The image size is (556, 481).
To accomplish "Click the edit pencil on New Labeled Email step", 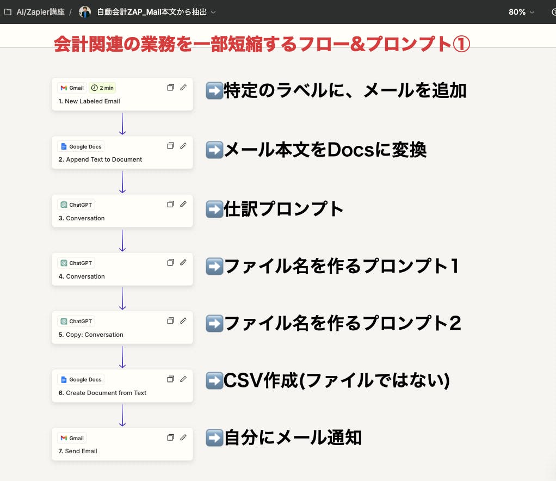I will pos(183,88).
